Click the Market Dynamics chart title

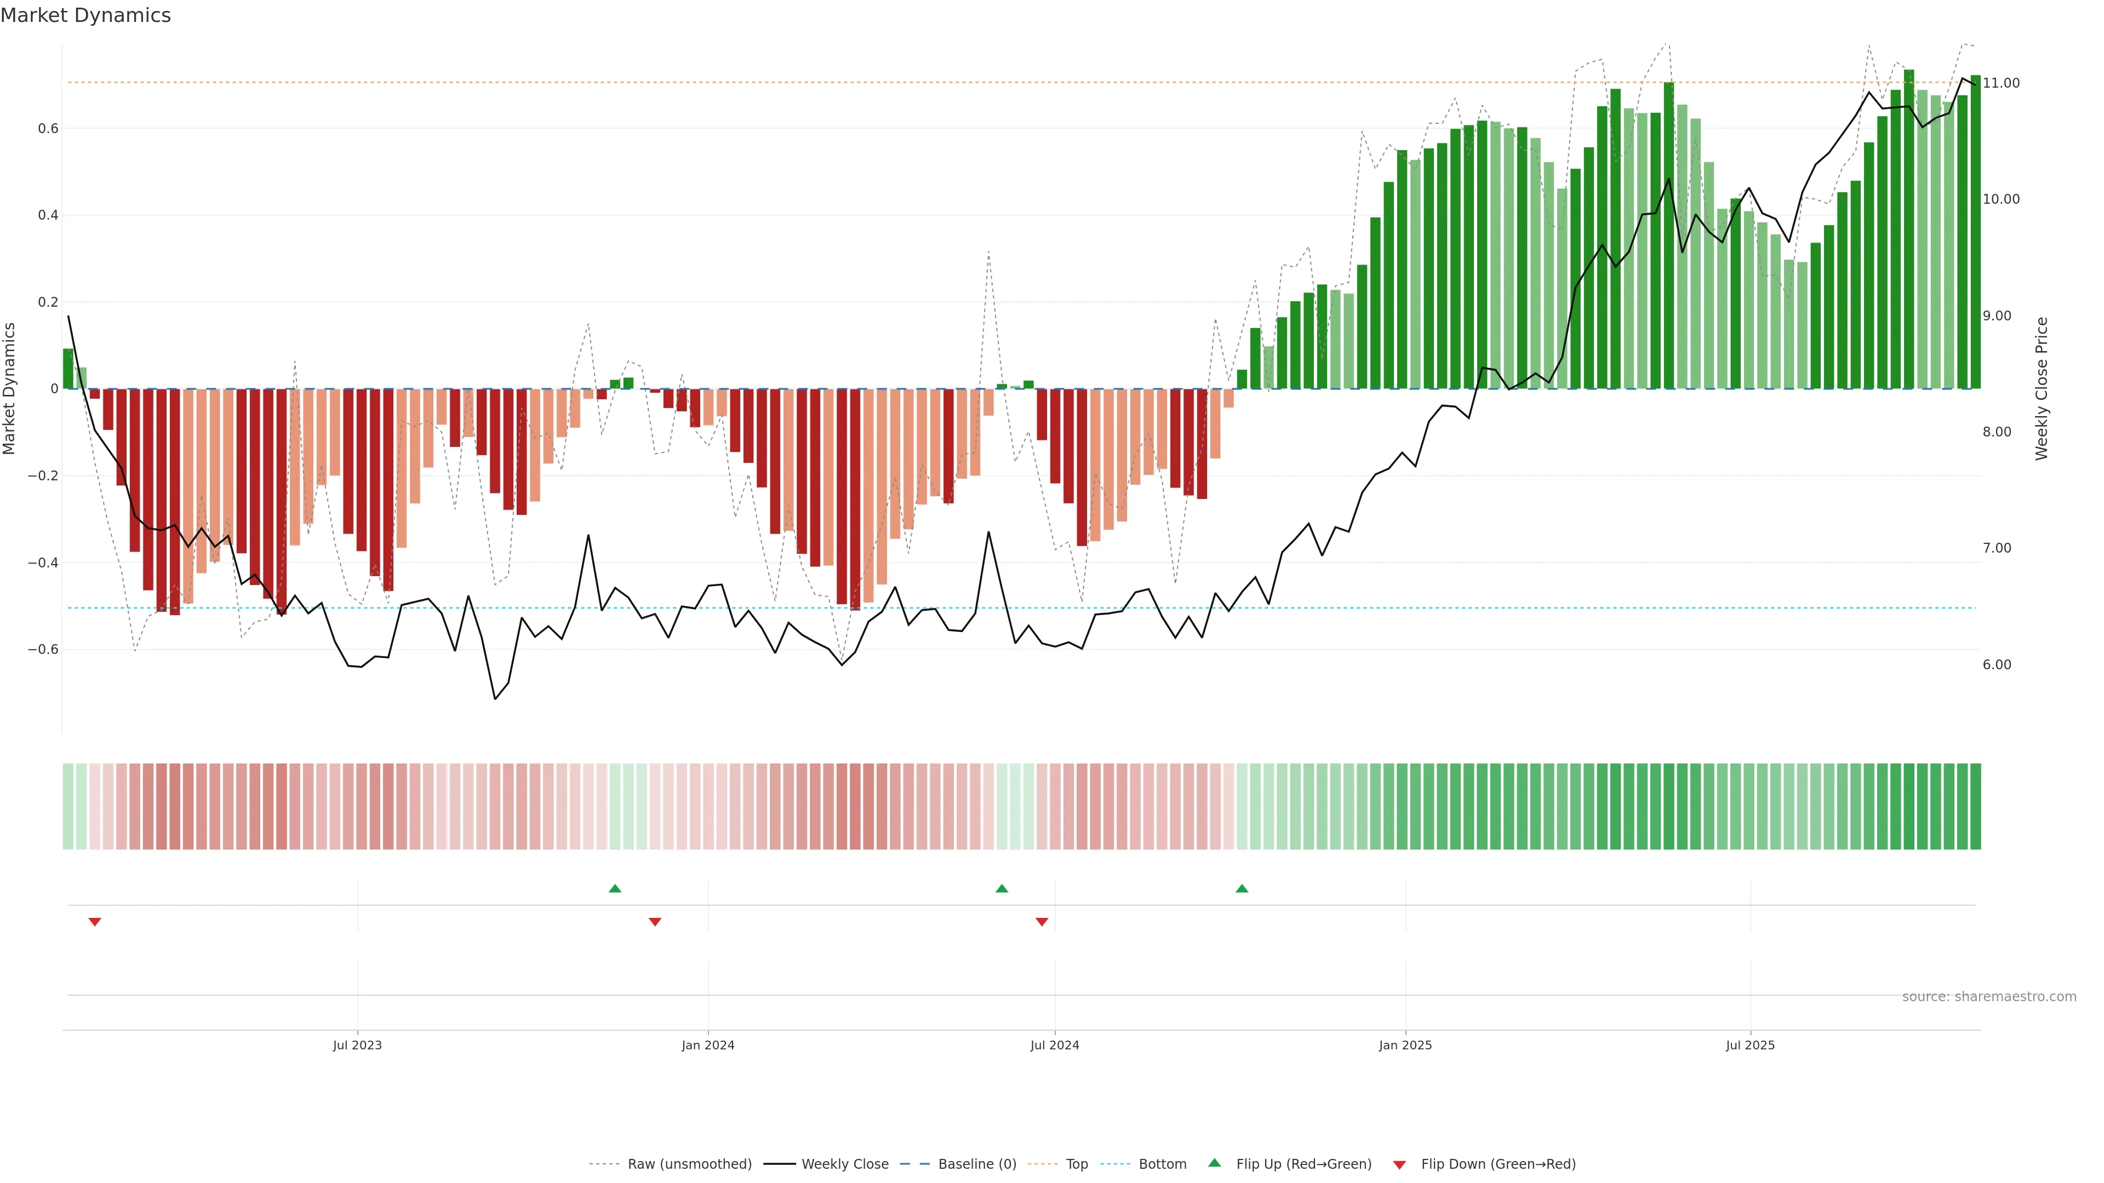point(86,15)
